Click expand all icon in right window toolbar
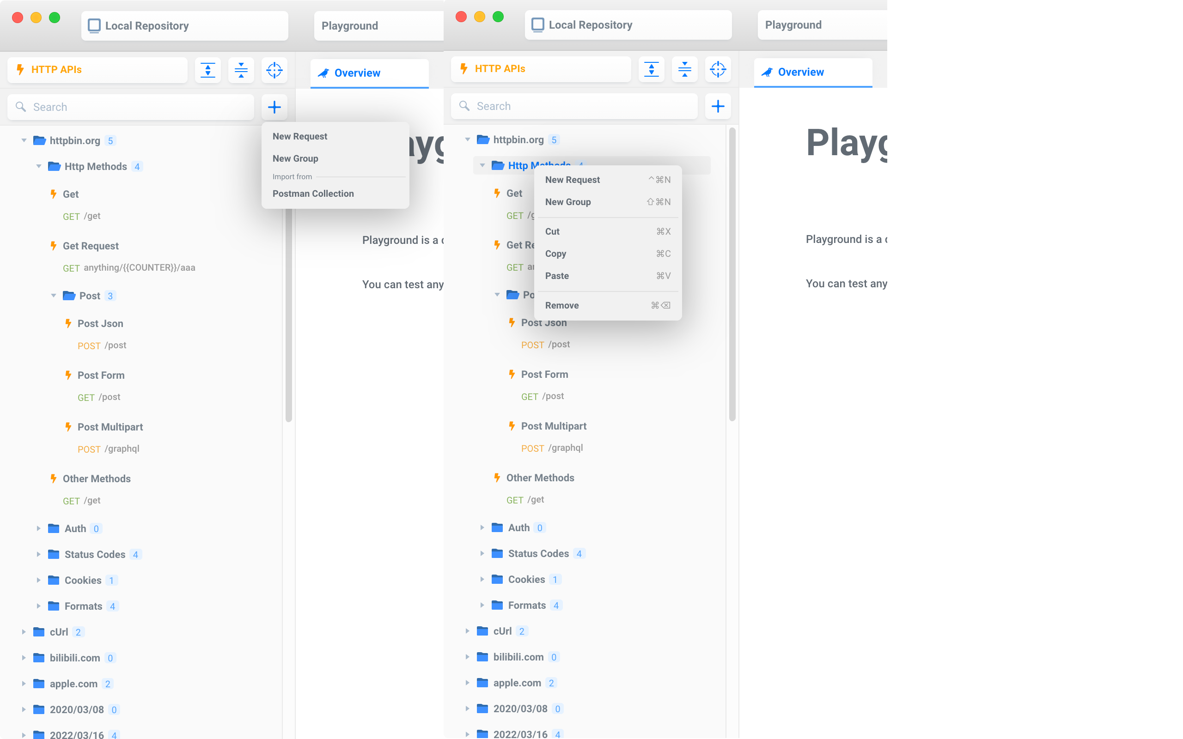The width and height of the screenshot is (1183, 739). pos(651,69)
